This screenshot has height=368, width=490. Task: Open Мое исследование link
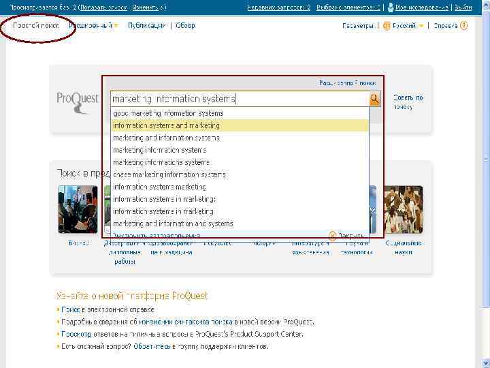click(421, 7)
